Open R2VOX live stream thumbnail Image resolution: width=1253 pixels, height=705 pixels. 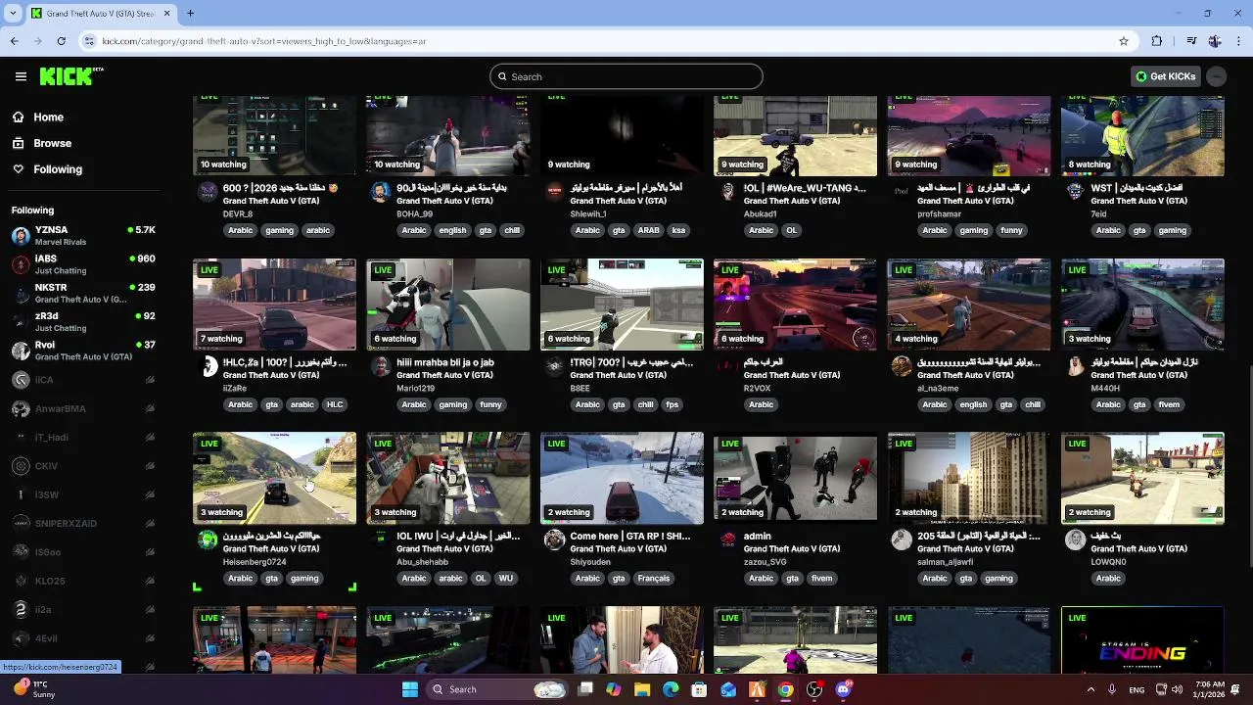(795, 305)
